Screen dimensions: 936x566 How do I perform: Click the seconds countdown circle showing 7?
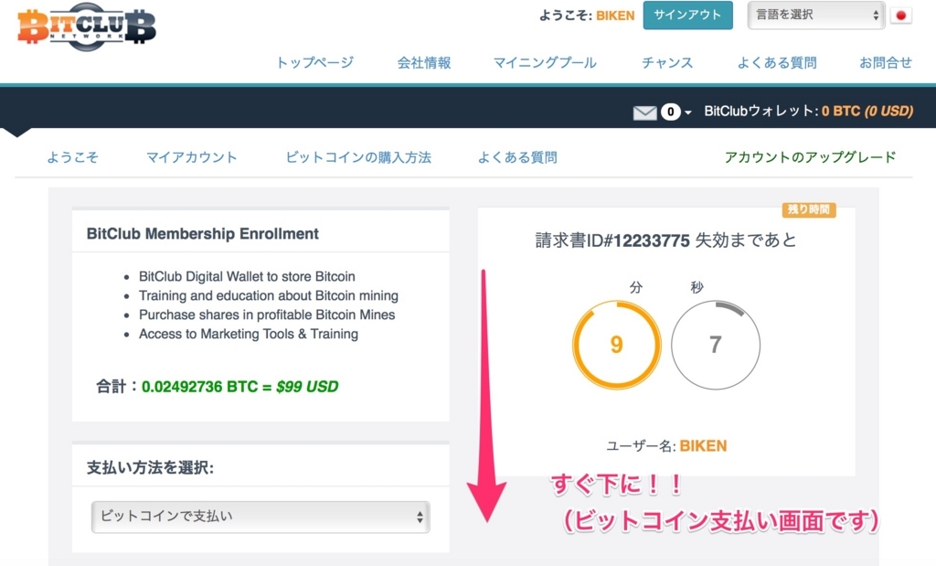tap(715, 345)
